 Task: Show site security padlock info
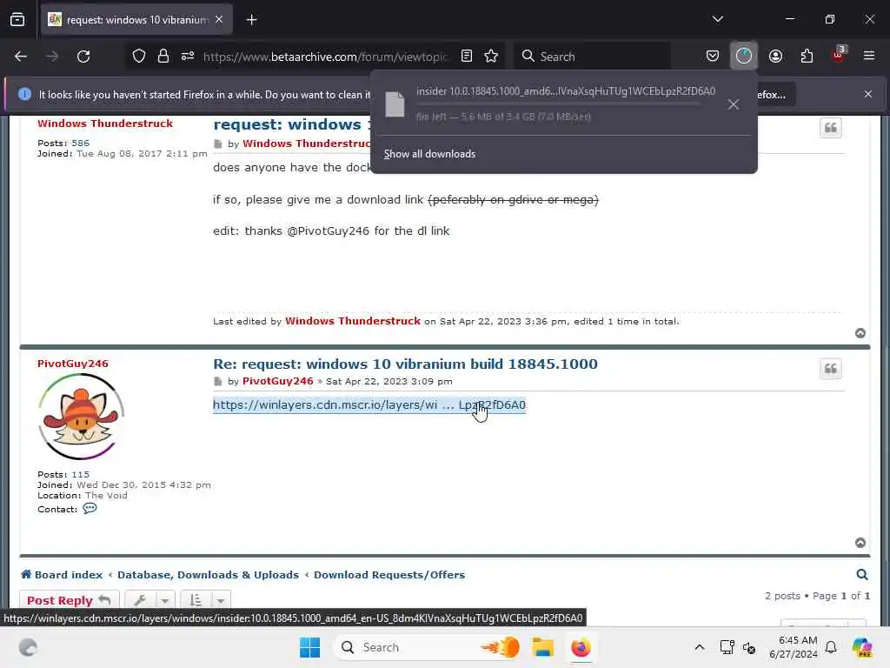tap(163, 57)
